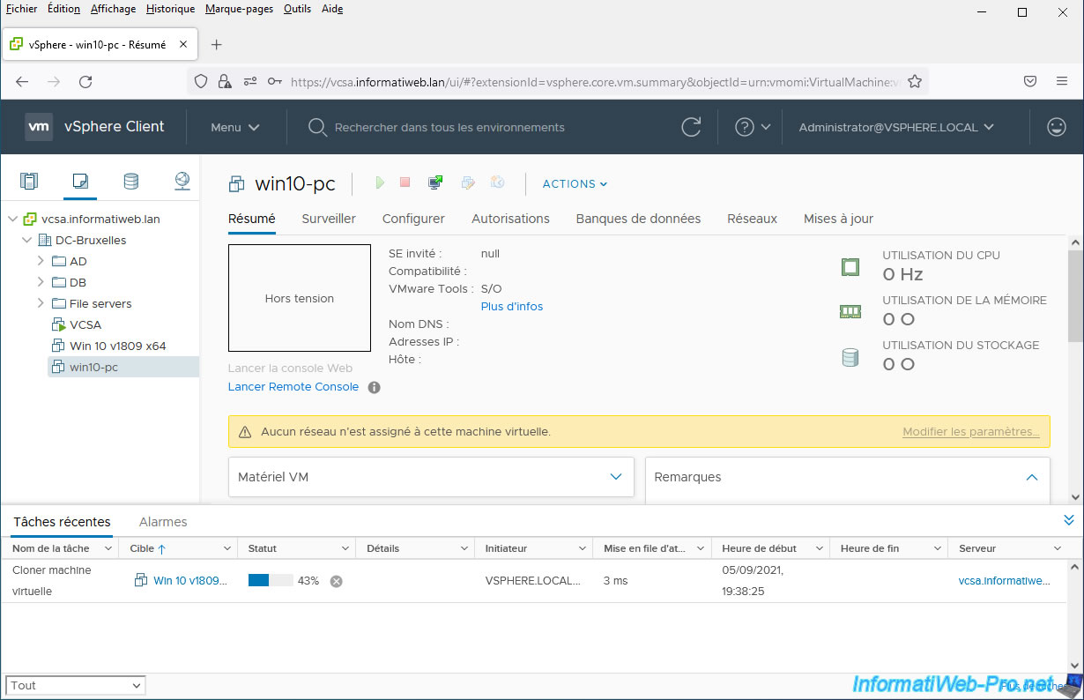Expand the File servers folder
Screen dimensions: 1084x700
coord(41,303)
